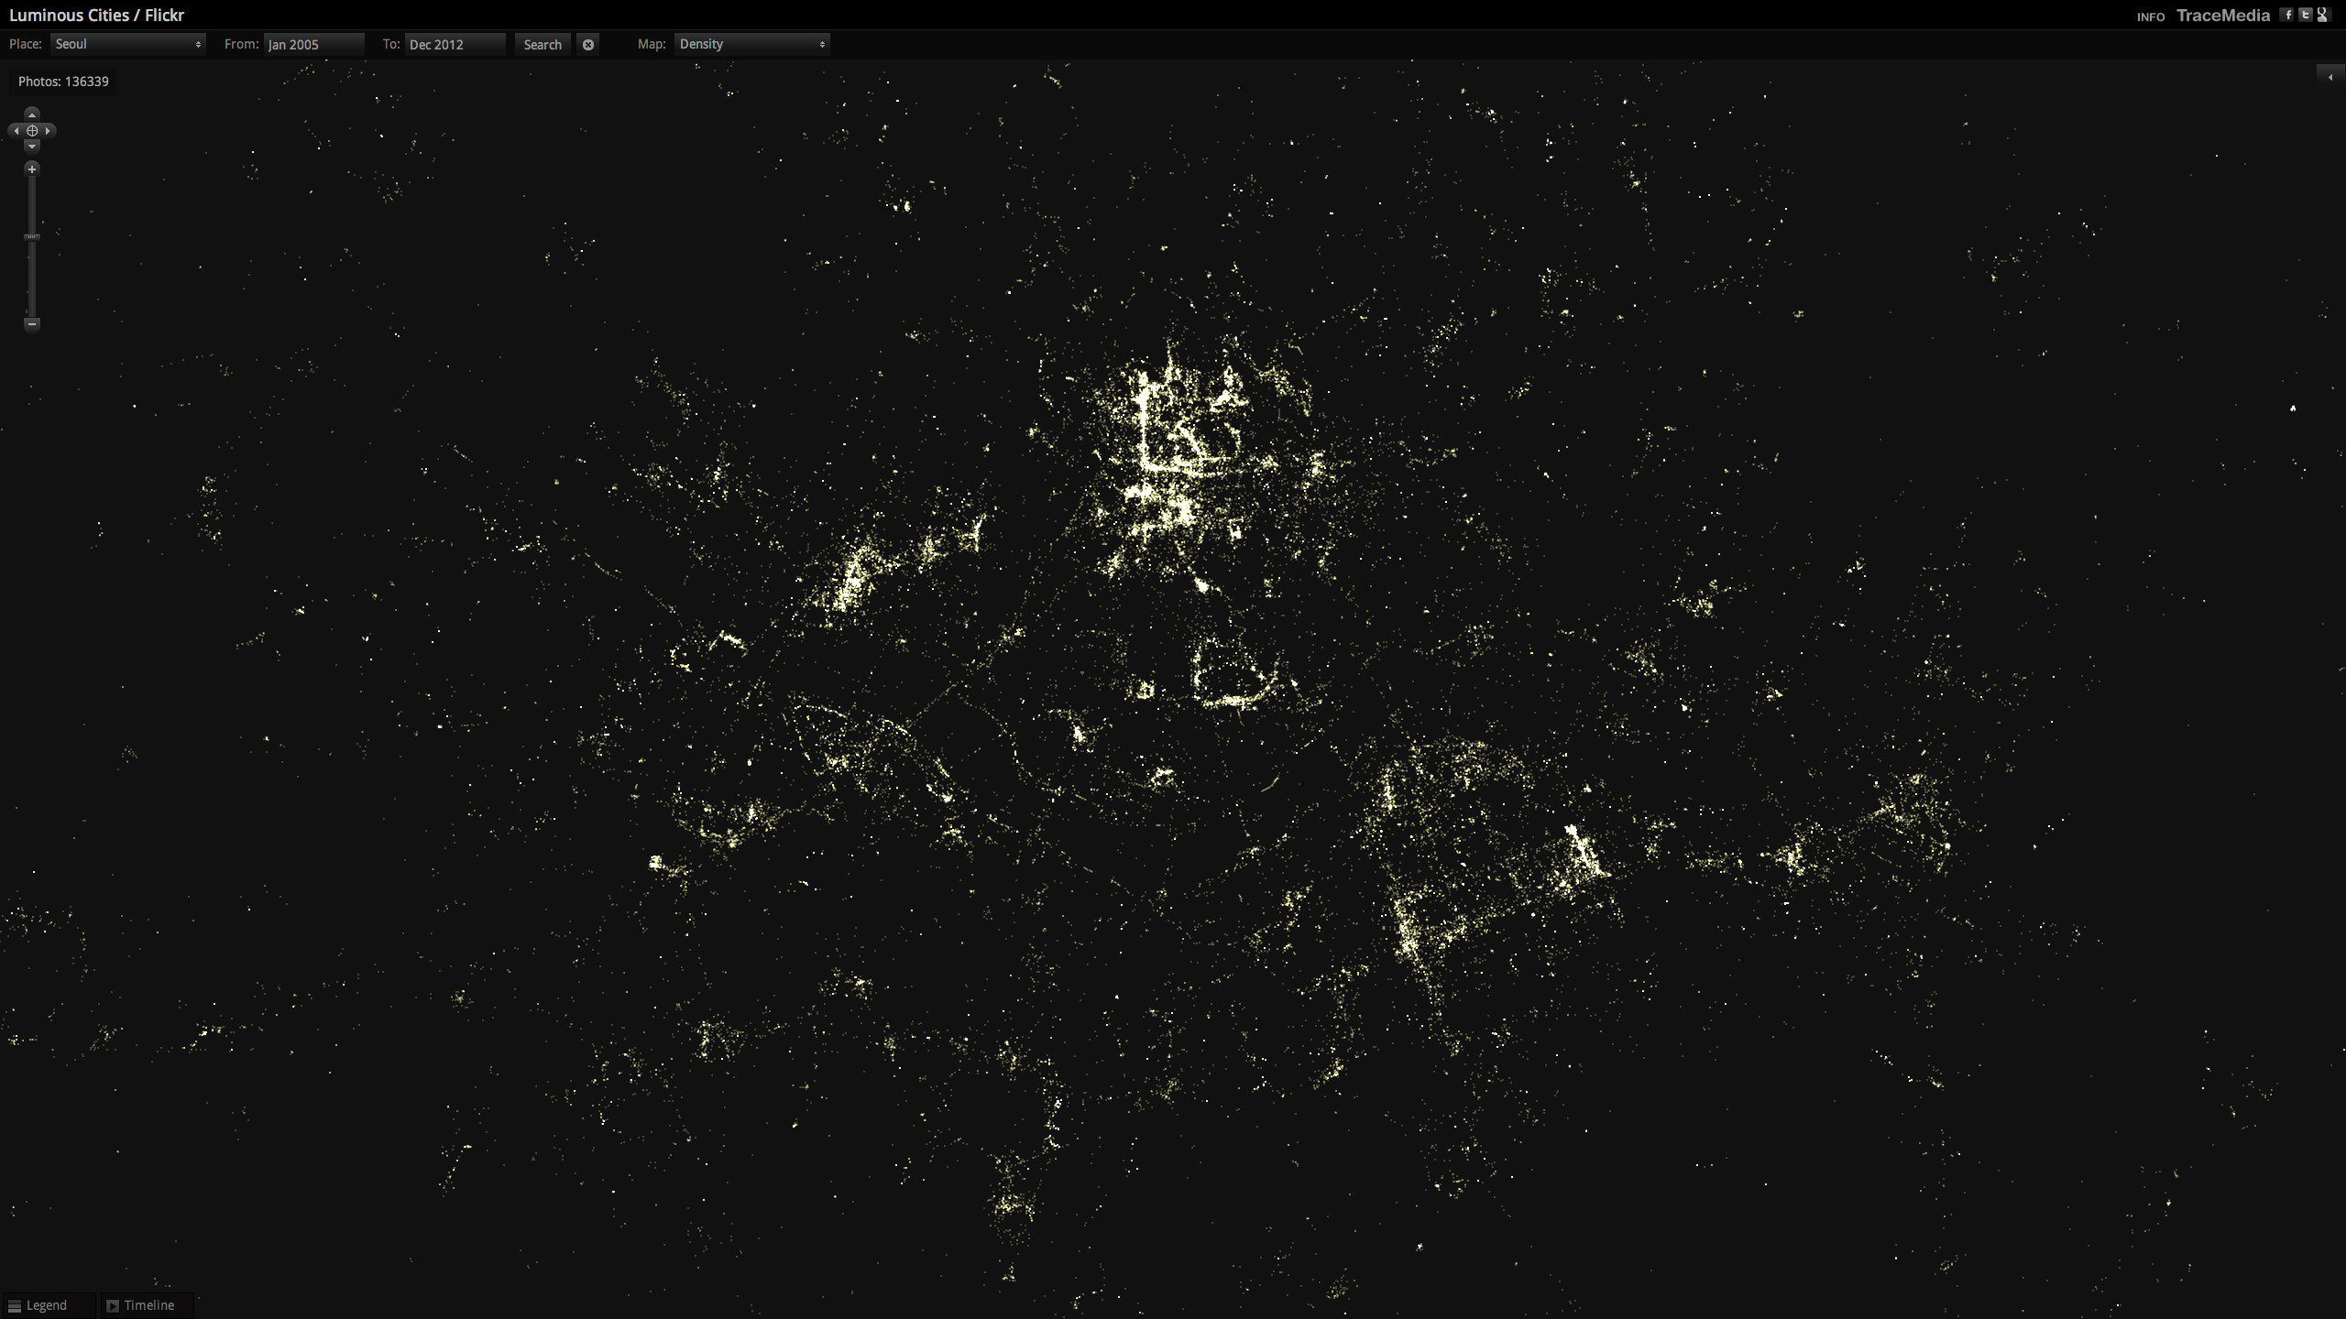Share on Twitter icon
This screenshot has height=1319, width=2346.
tap(2306, 15)
